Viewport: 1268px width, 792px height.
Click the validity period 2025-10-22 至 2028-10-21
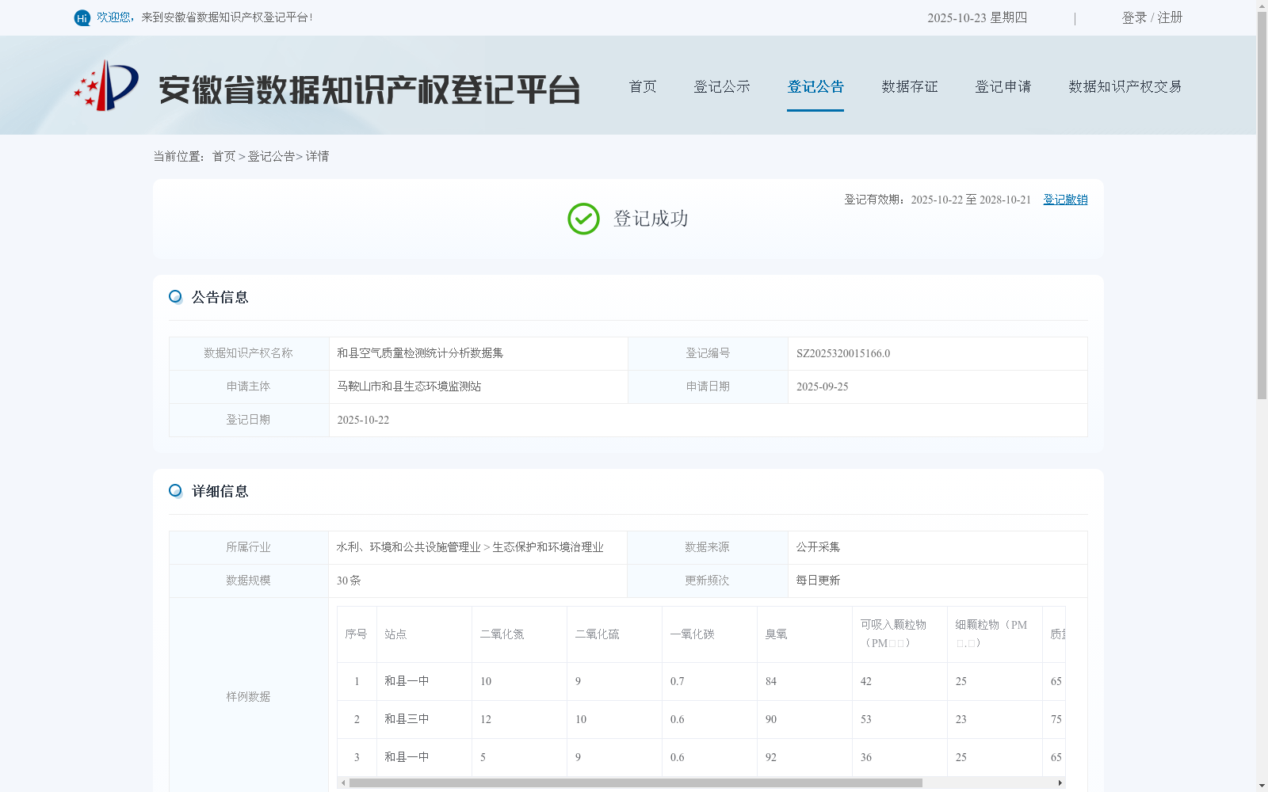coord(971,200)
